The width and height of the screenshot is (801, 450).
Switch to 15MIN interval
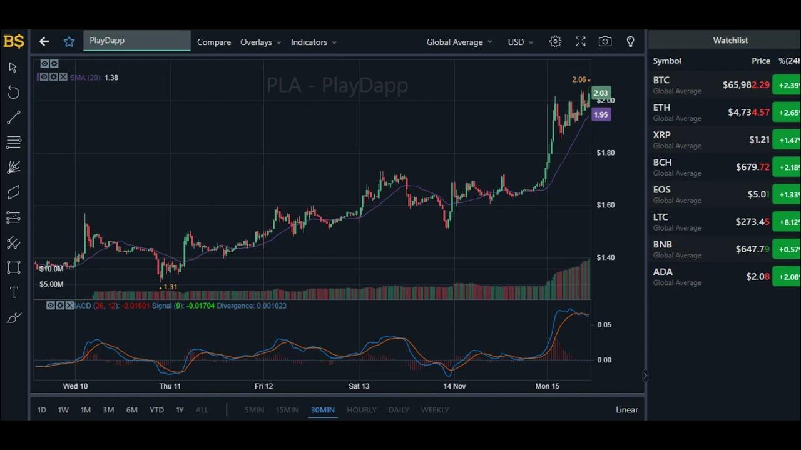(287, 410)
